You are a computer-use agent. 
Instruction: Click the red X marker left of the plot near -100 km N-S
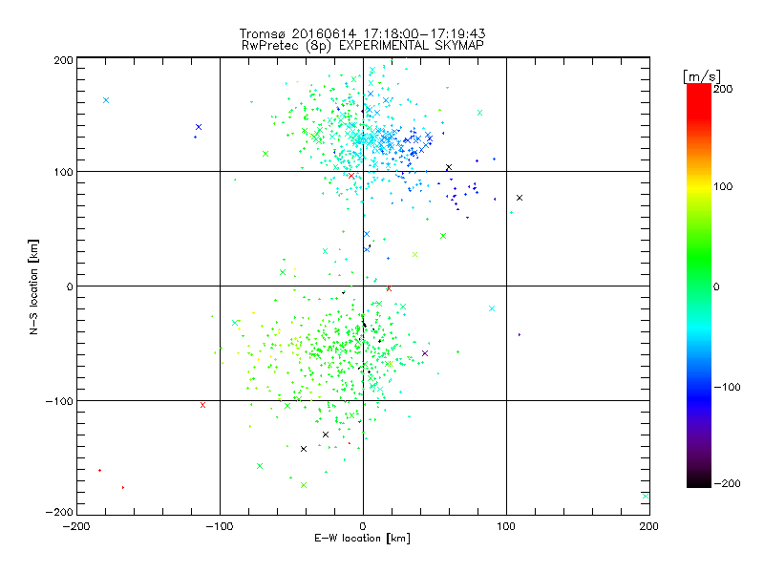click(202, 405)
